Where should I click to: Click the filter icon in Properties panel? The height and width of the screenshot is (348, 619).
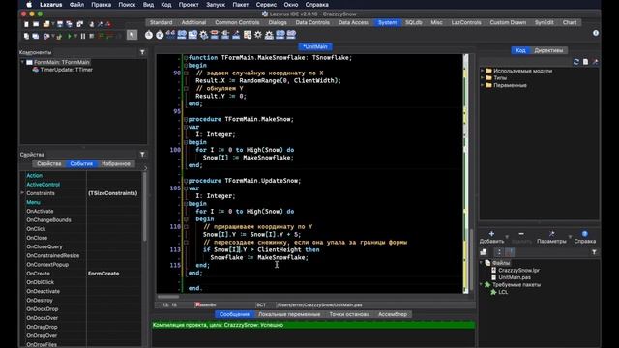point(142,155)
